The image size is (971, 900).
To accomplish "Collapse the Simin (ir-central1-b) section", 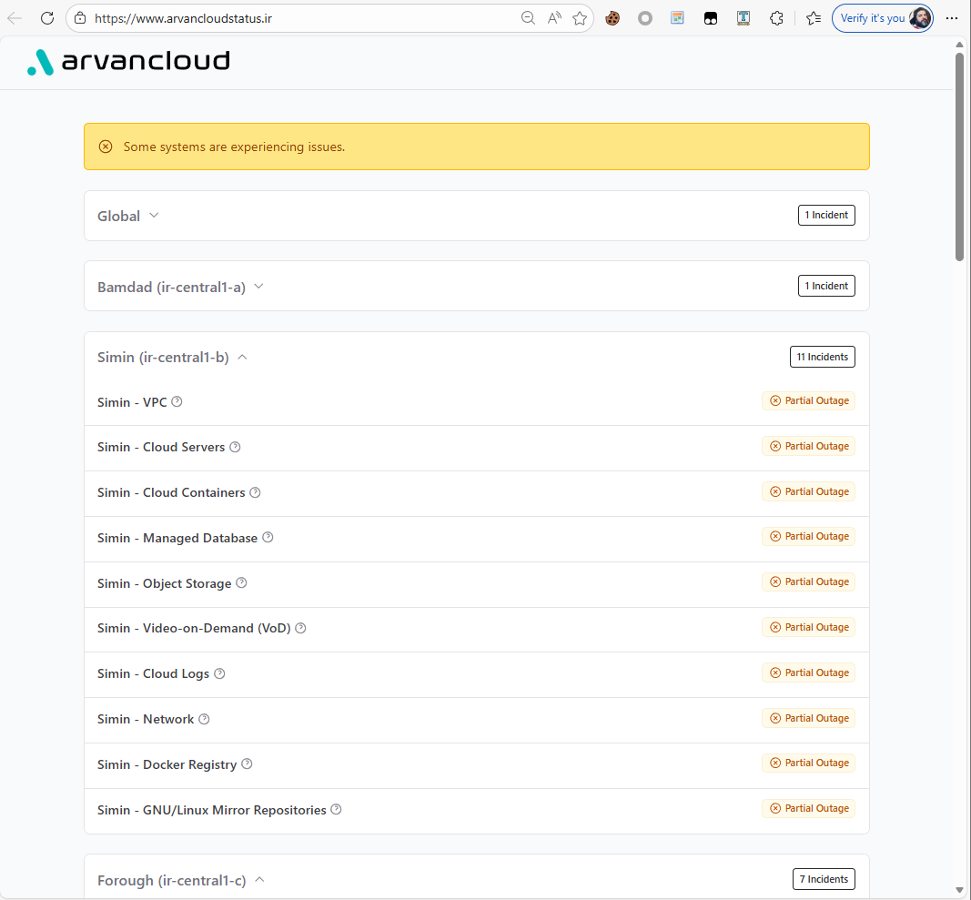I will pos(242,358).
